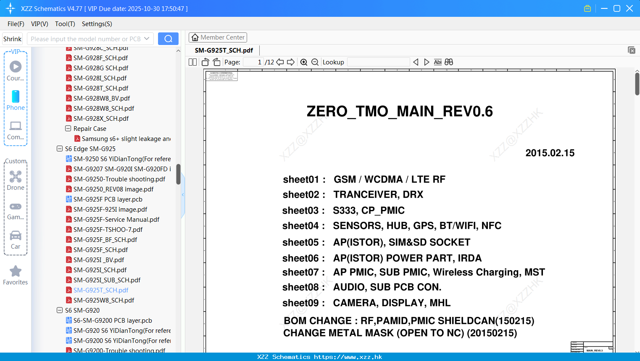The width and height of the screenshot is (640, 361).
Task: Select the Drone category icon
Action: point(16,176)
